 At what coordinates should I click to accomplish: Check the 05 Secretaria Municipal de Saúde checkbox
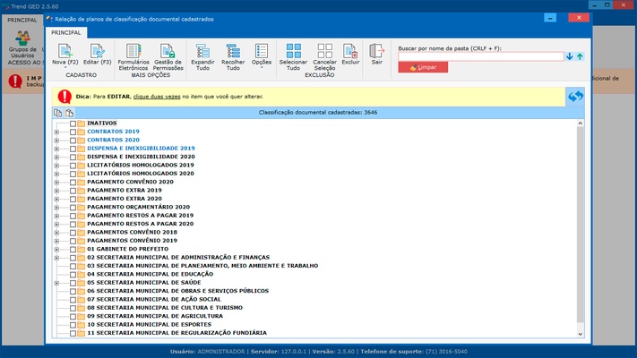(x=73, y=283)
